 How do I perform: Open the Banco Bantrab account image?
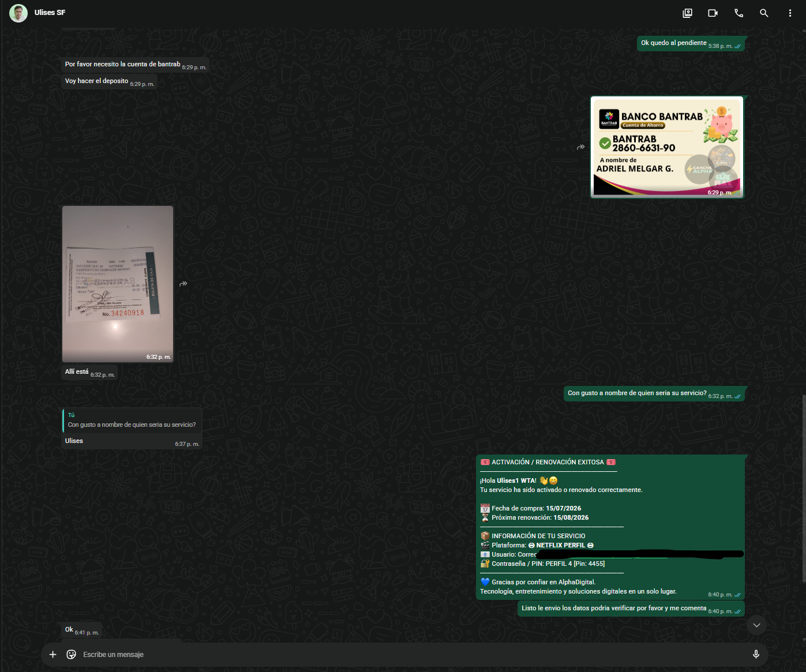click(x=667, y=147)
